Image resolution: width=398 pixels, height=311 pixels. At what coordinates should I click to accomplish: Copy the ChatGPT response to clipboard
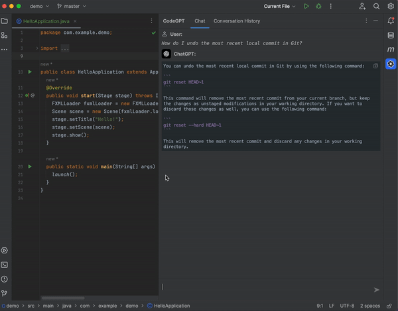(x=375, y=66)
